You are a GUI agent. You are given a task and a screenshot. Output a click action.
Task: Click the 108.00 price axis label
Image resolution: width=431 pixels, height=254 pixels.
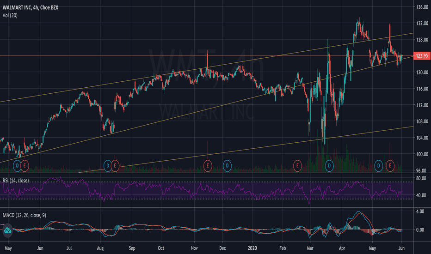pos(422,121)
